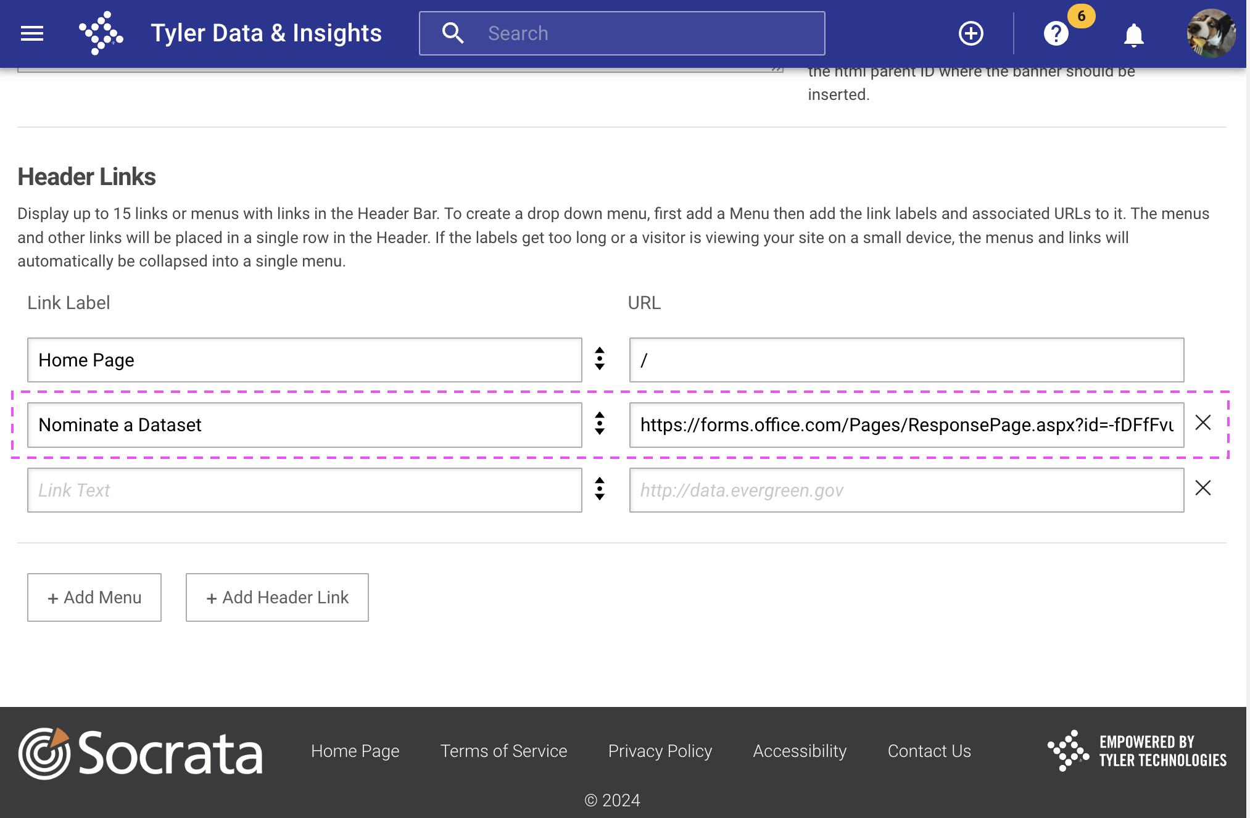Remove the empty link row

(x=1203, y=488)
